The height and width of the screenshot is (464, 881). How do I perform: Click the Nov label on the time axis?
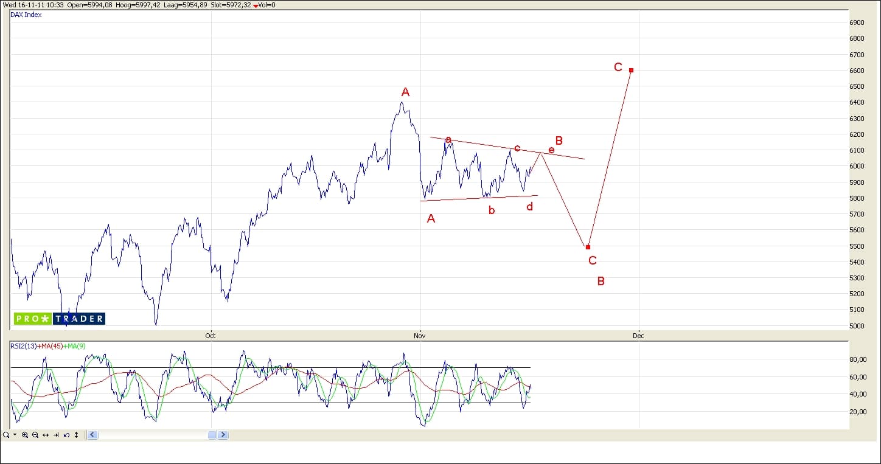419,336
